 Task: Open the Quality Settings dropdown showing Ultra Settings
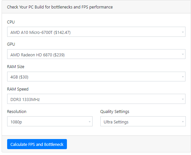coord(143,121)
